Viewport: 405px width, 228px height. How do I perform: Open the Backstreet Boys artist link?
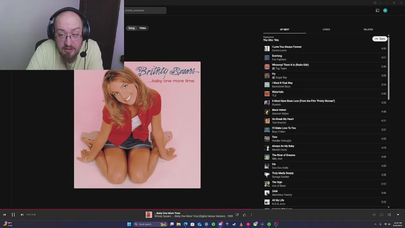click(281, 86)
